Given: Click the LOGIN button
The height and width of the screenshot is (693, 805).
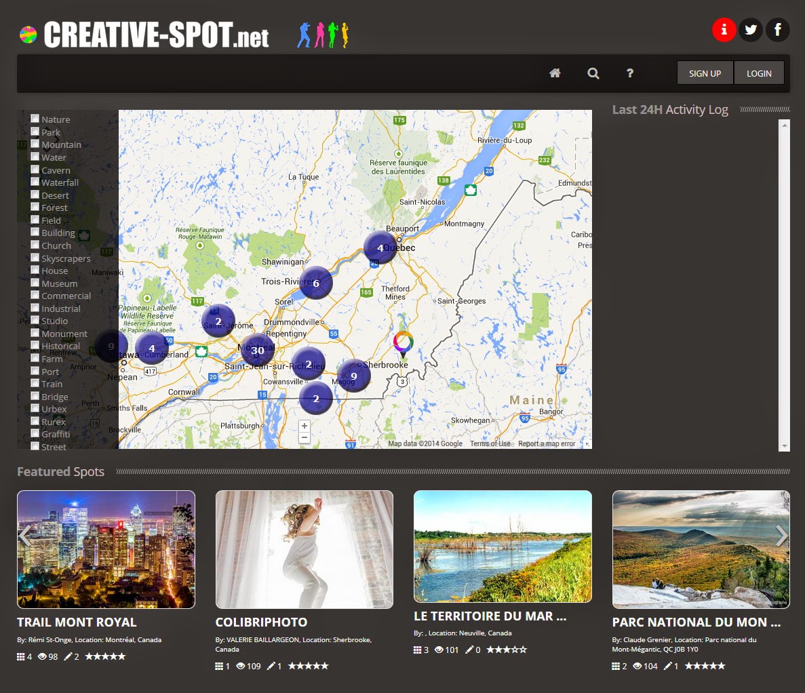Looking at the screenshot, I should pyautogui.click(x=759, y=73).
